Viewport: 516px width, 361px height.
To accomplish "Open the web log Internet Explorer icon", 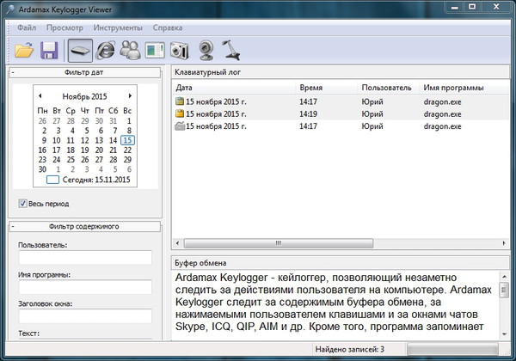I will pyautogui.click(x=107, y=51).
